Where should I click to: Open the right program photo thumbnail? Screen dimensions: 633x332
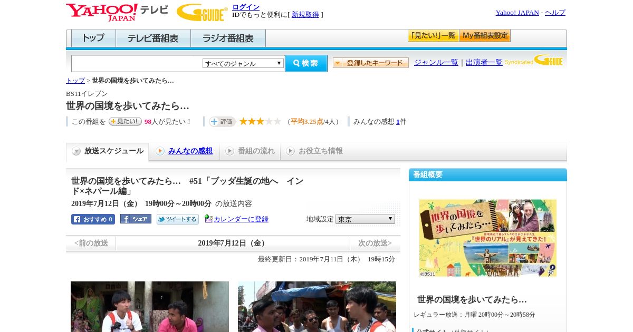click(317, 307)
